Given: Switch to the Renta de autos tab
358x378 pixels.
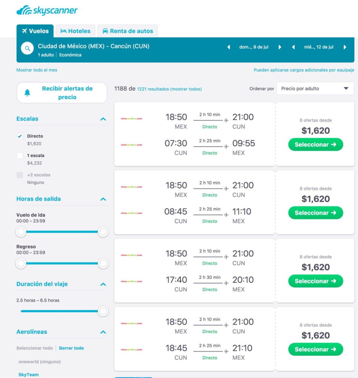Looking at the screenshot, I should (x=127, y=31).
